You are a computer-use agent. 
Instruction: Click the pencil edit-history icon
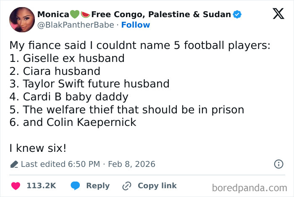[13, 164]
